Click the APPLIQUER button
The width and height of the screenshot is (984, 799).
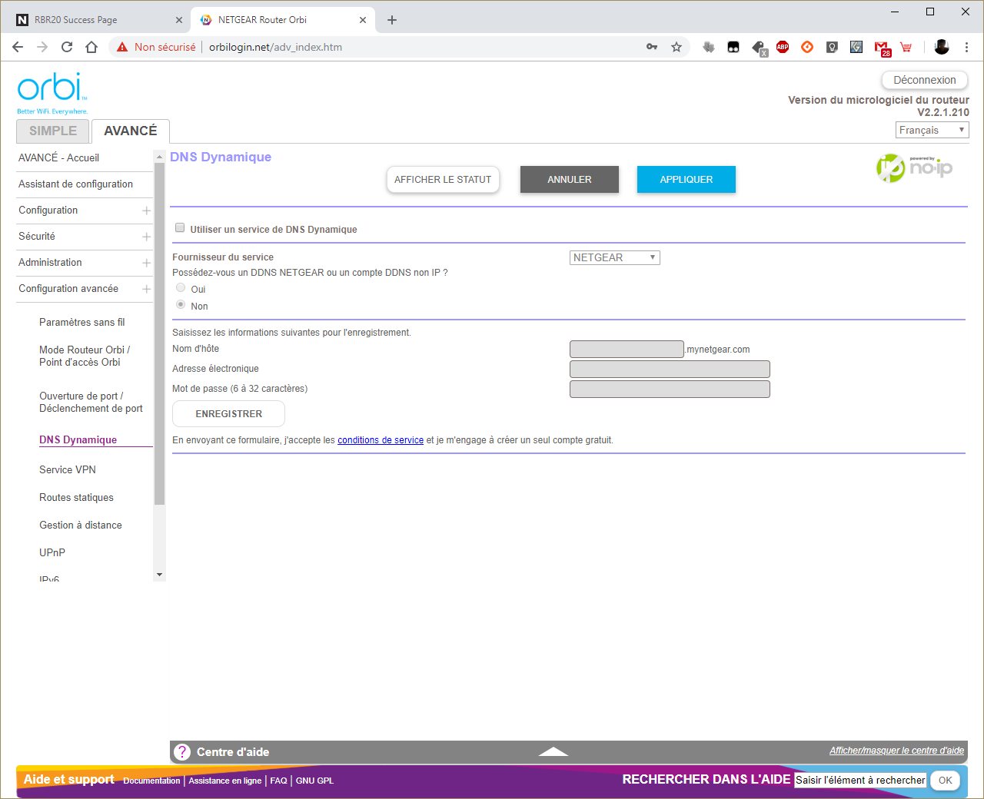(686, 180)
